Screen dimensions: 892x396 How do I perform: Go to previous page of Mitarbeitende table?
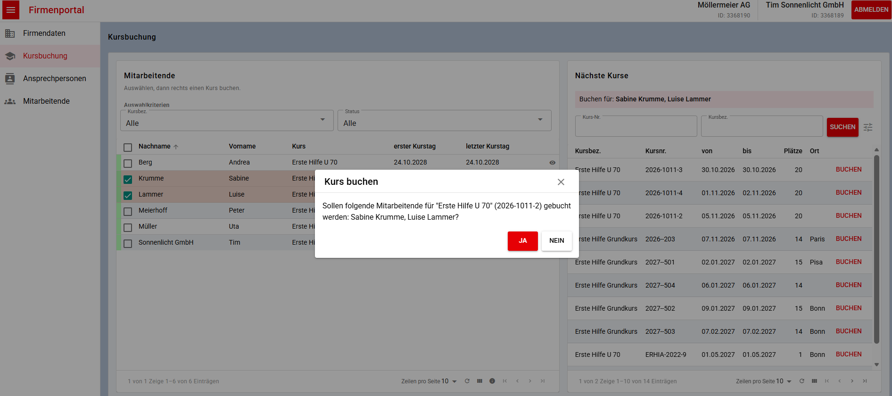517,381
